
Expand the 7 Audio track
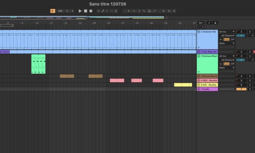tap(199, 89)
